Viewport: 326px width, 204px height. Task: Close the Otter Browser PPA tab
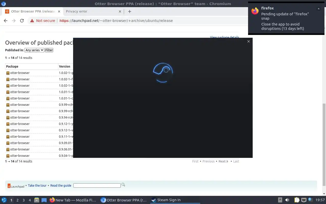(59, 11)
